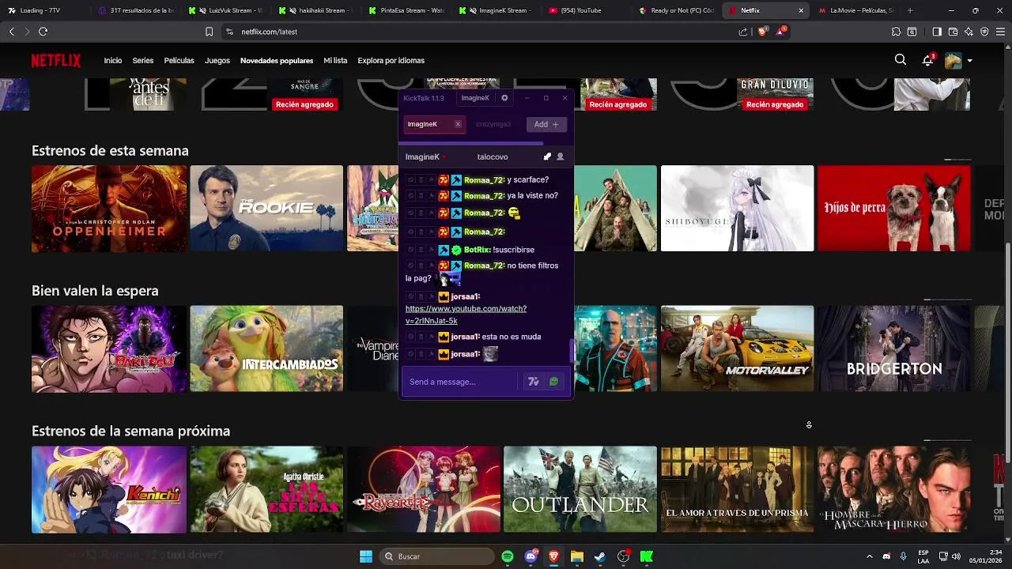Switch to the LuizVuk Stream tab
The image size is (1012, 569).
click(225, 10)
